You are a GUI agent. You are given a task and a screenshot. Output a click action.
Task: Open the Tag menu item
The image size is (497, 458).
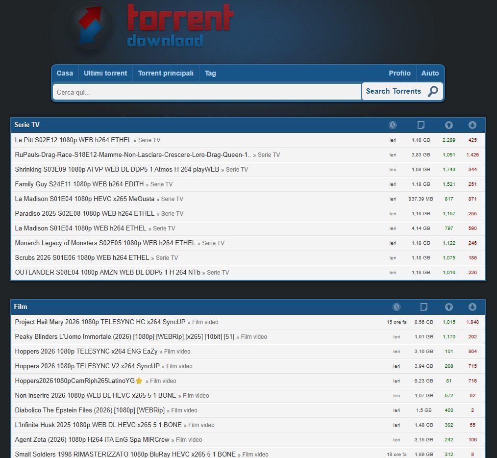click(x=210, y=73)
